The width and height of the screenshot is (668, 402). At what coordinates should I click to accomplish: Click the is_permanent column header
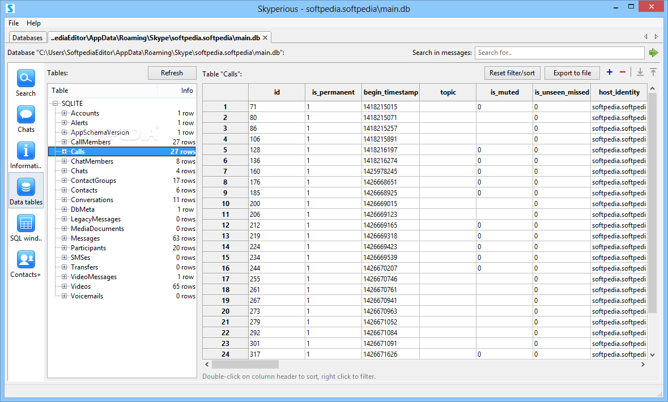point(333,92)
